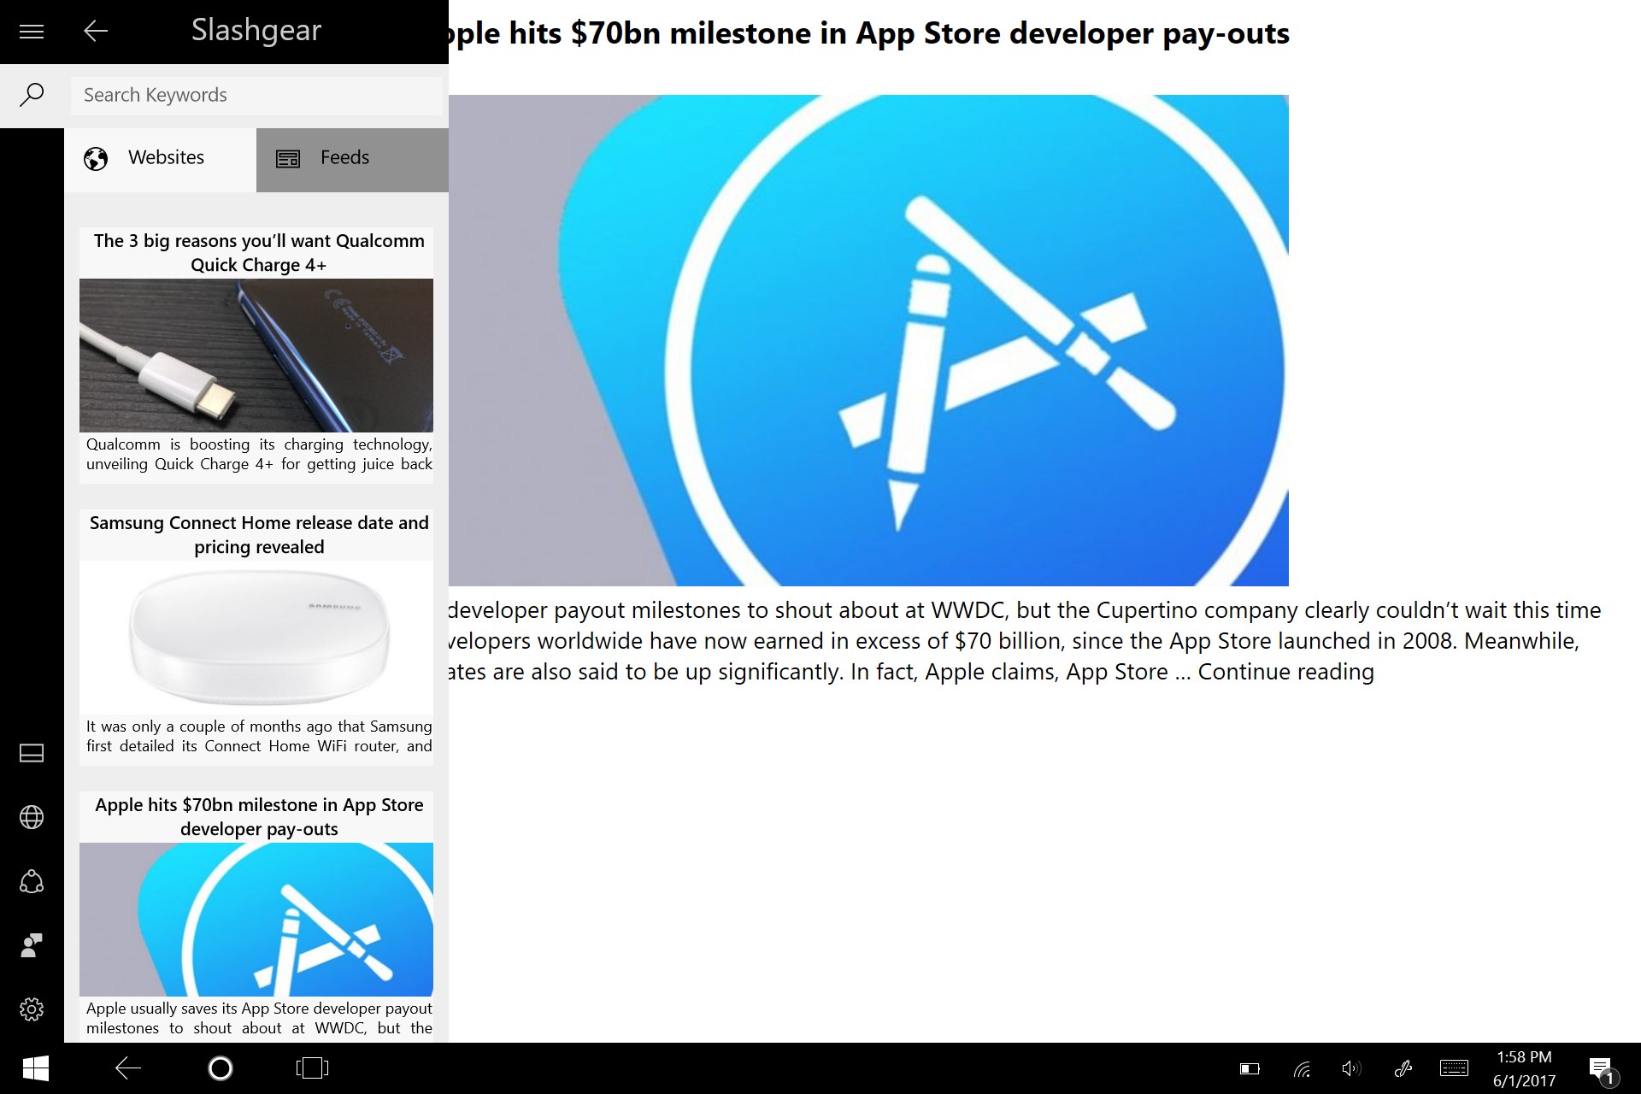Open the Apple $70bn milestone list item
This screenshot has width=1641, height=1094.
coord(259,817)
